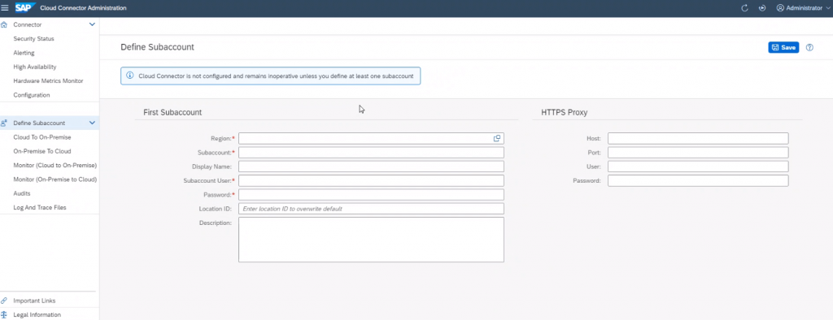Click the refresh icon in header

pos(744,8)
